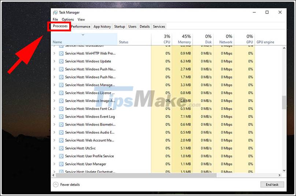Click gear icon of Web Account Ma... service

coord(61,140)
